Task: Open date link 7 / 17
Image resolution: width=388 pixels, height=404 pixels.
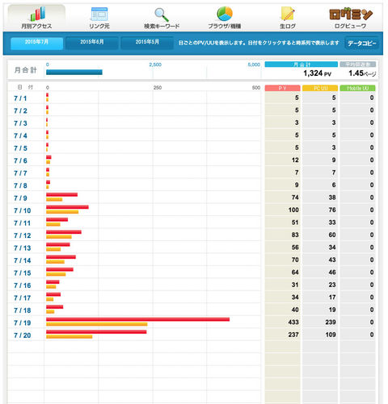Action: click(23, 298)
